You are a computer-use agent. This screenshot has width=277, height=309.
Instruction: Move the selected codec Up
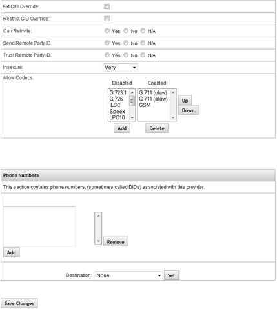point(185,101)
